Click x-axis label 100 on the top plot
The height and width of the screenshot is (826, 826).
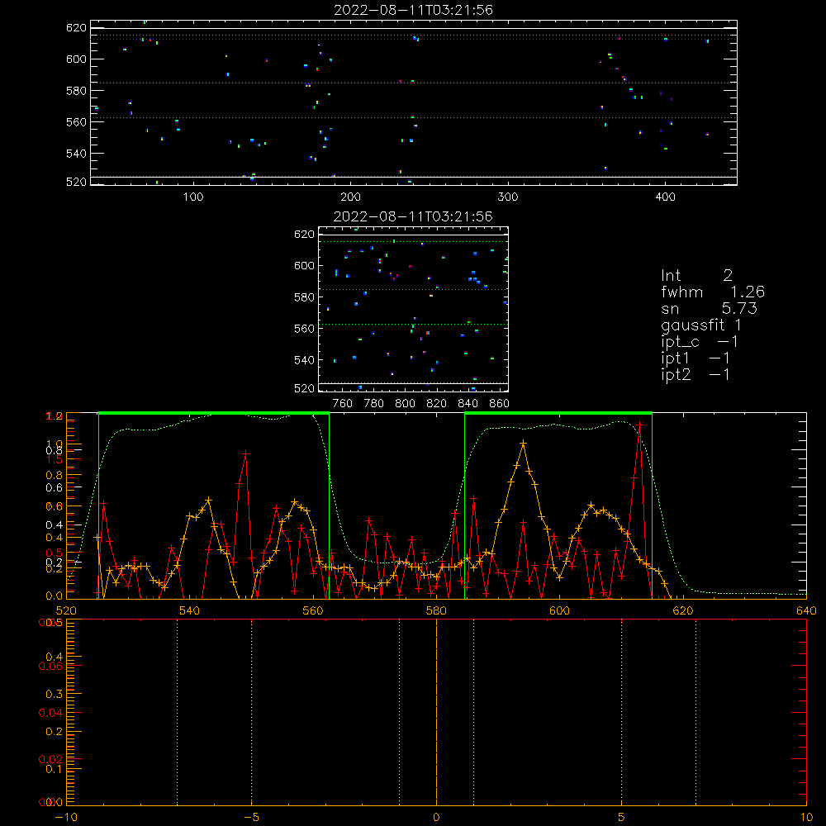point(193,197)
